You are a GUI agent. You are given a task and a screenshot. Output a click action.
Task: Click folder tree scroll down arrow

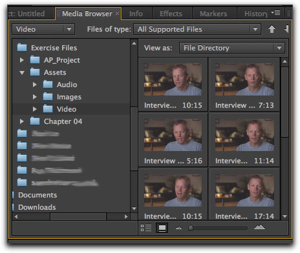pyautogui.click(x=134, y=208)
